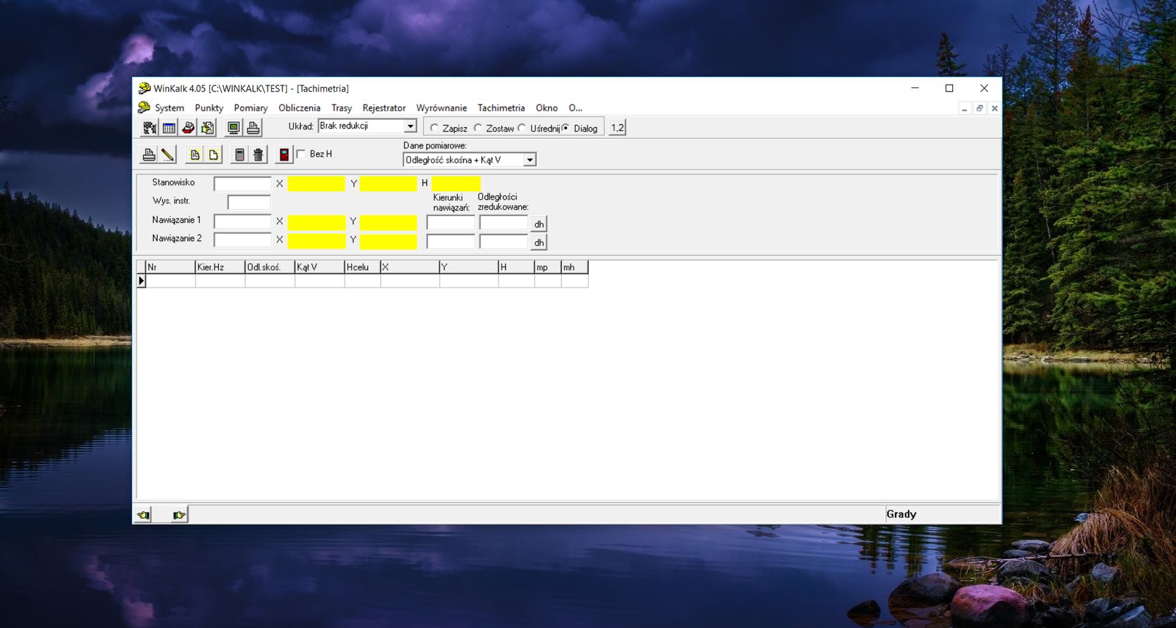Minimize the inner Tachimetria document window

tap(964, 108)
